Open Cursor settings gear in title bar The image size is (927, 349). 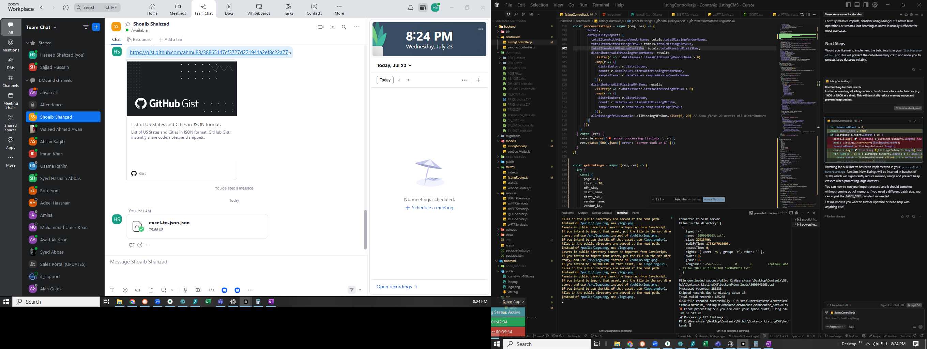point(875,5)
